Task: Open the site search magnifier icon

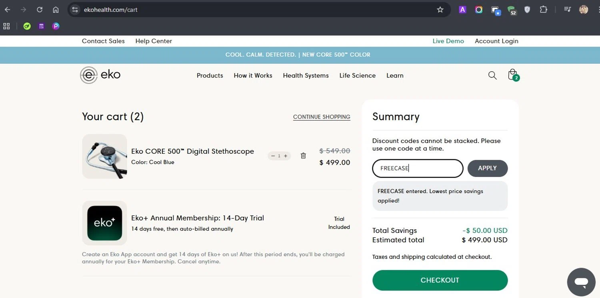Action: [492, 75]
